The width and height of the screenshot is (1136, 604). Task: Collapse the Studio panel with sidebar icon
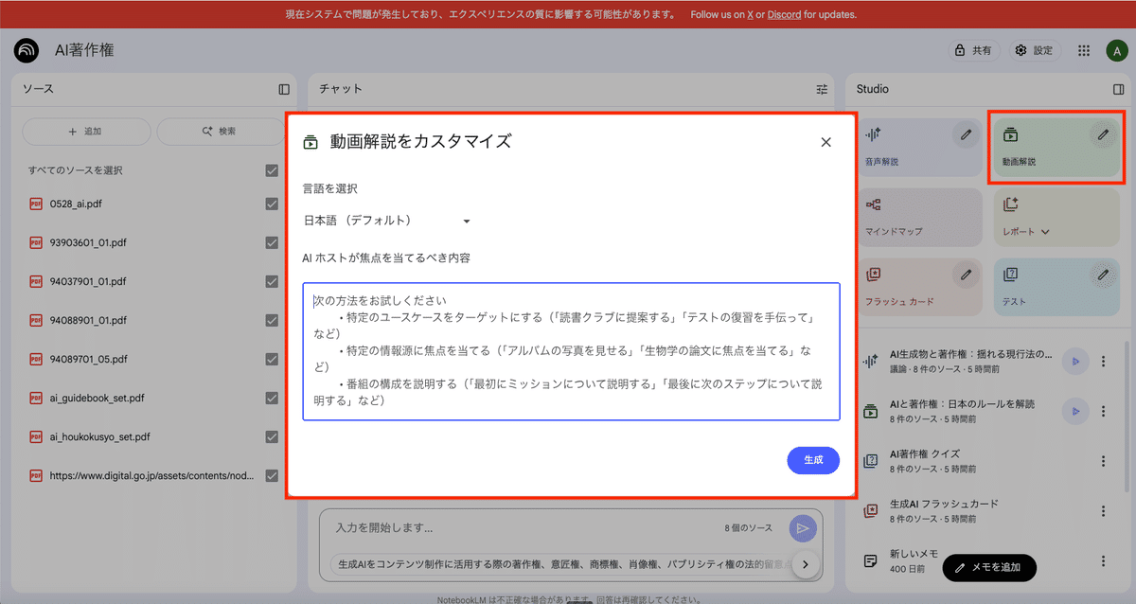[1118, 89]
